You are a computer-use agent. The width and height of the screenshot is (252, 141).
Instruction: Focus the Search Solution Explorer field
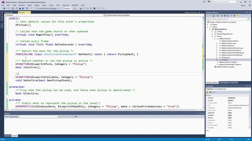pos(227,19)
